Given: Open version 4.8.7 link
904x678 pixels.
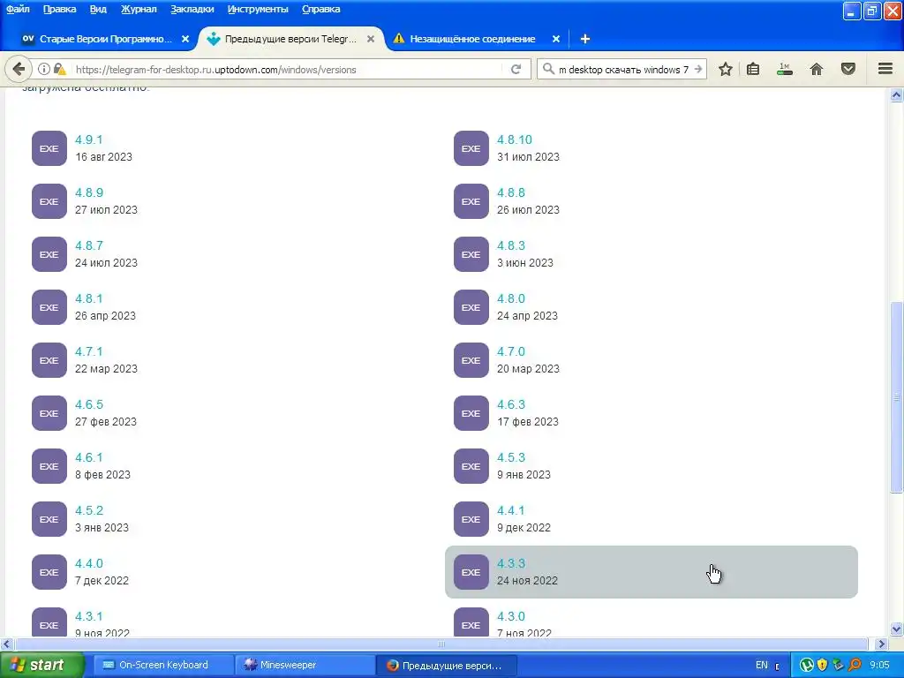Looking at the screenshot, I should (89, 245).
